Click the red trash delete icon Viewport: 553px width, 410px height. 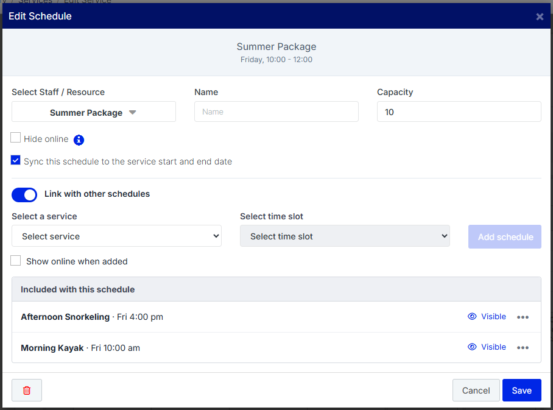click(x=27, y=391)
